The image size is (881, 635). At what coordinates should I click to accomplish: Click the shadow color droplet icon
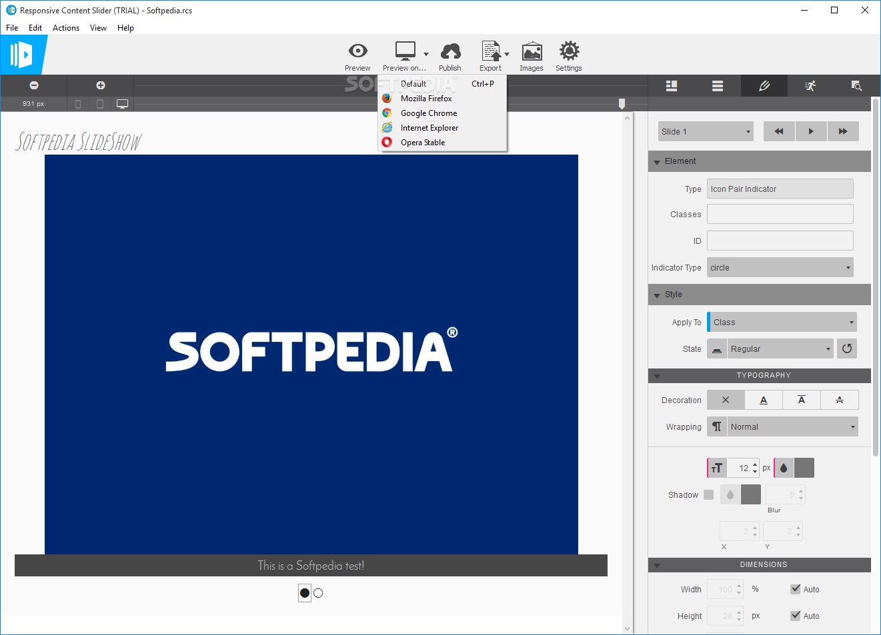click(x=730, y=494)
